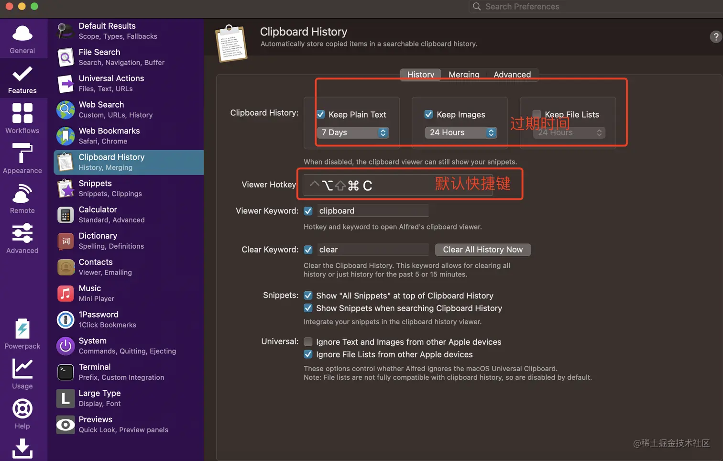
Task: Click the Viewer Hotkey field
Action: 398,185
